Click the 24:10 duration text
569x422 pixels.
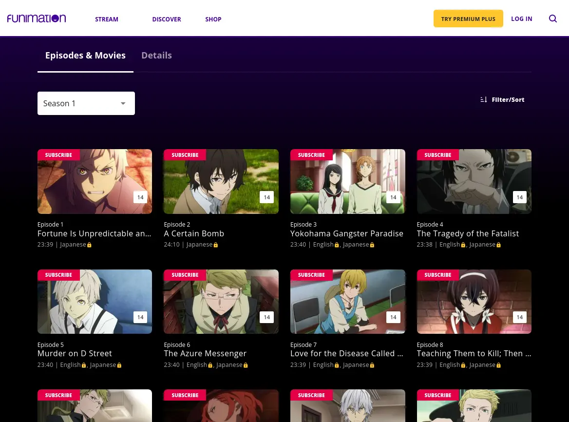coord(171,245)
